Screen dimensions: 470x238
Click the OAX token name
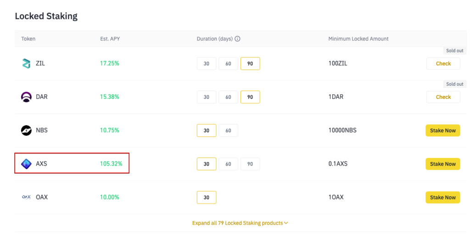(42, 197)
